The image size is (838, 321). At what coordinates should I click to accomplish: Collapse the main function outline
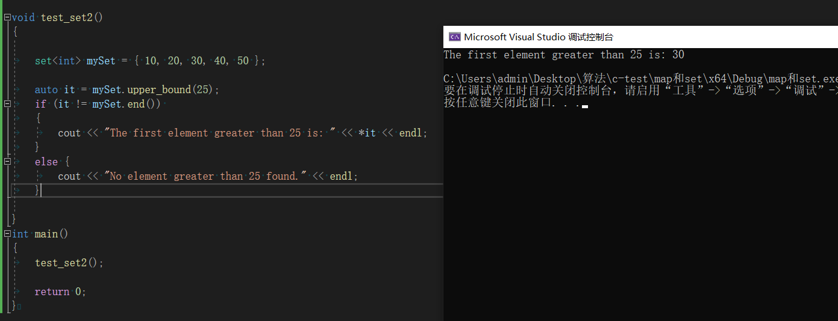[7, 234]
